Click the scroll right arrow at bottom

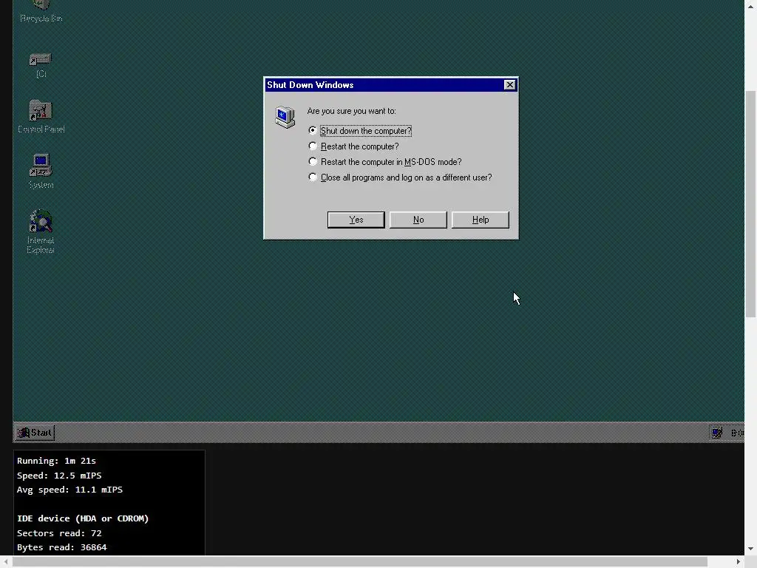[x=739, y=562]
